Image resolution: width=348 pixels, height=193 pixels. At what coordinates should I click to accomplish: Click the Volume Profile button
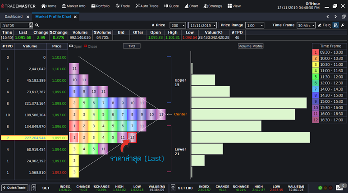tap(251, 46)
